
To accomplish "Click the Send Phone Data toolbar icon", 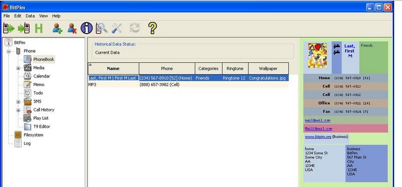I will click(x=24, y=28).
